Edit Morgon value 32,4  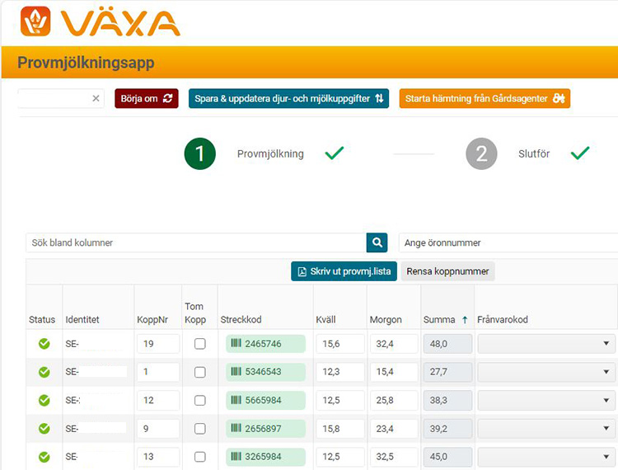394,344
